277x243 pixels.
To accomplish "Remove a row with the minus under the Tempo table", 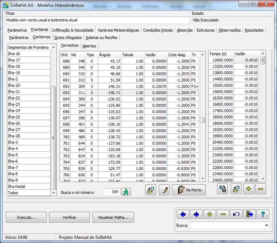I will 260,189.
